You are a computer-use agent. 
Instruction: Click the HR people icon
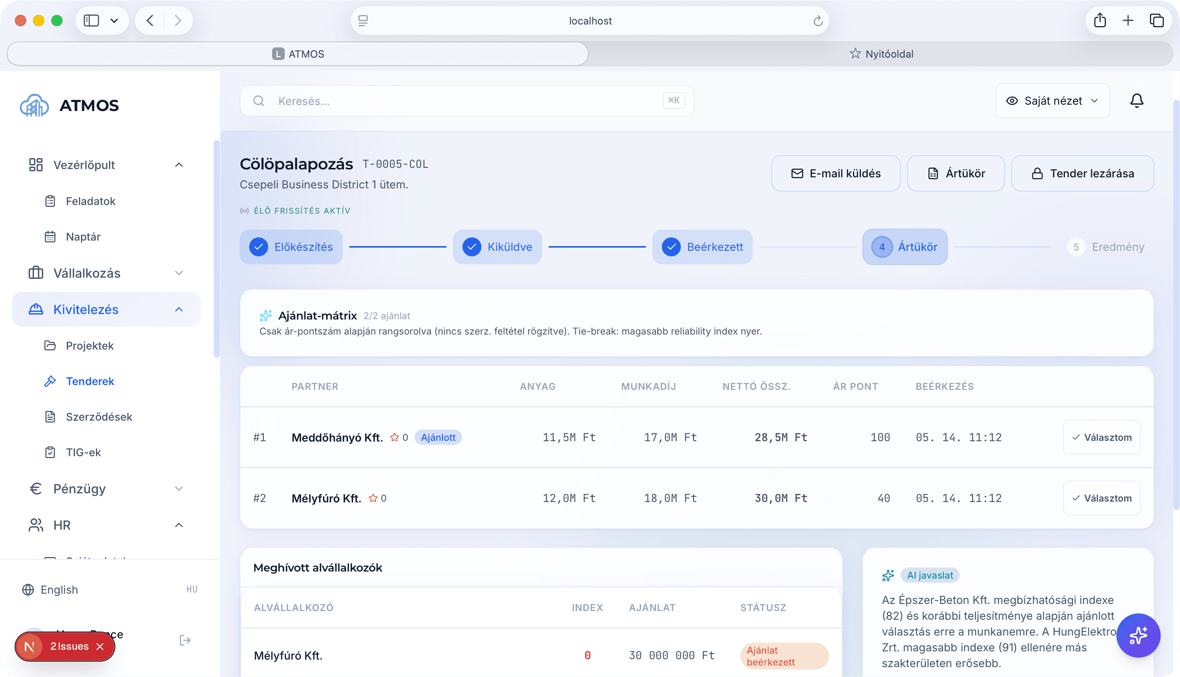click(36, 525)
